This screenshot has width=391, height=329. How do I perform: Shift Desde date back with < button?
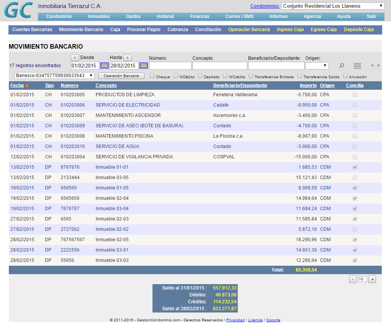pos(75,58)
